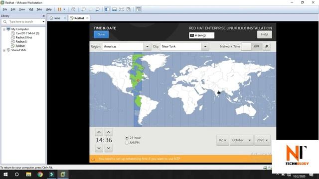
Task: Open the green terminal-style app on the taskbar
Action: (x=52, y=175)
